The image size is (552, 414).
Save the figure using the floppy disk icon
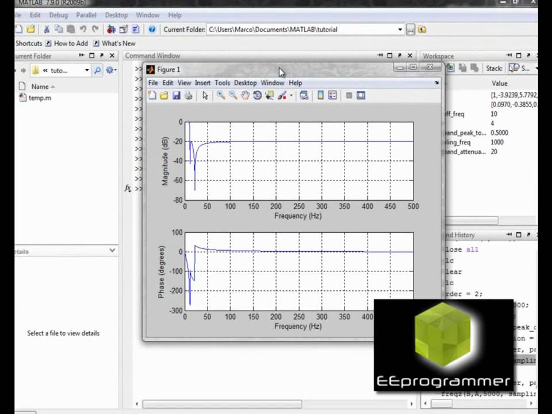click(x=177, y=95)
